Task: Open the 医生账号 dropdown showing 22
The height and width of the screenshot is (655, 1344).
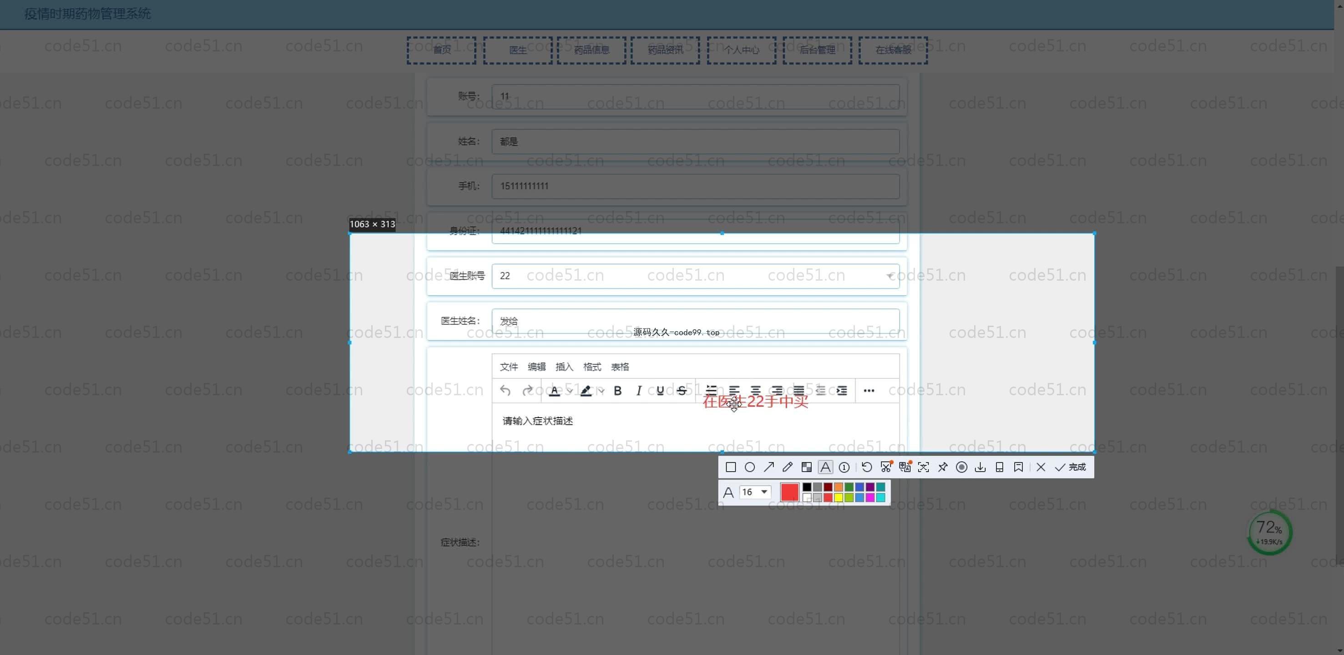Action: tap(696, 276)
